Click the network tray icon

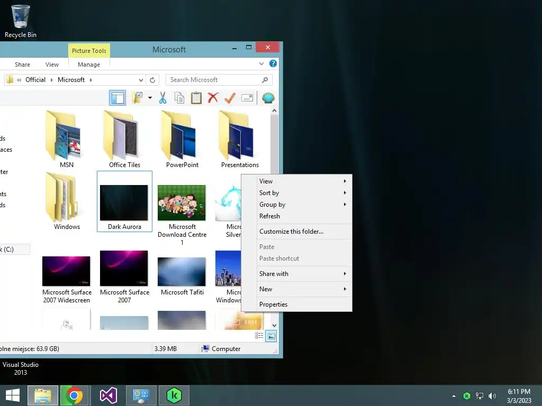480,396
